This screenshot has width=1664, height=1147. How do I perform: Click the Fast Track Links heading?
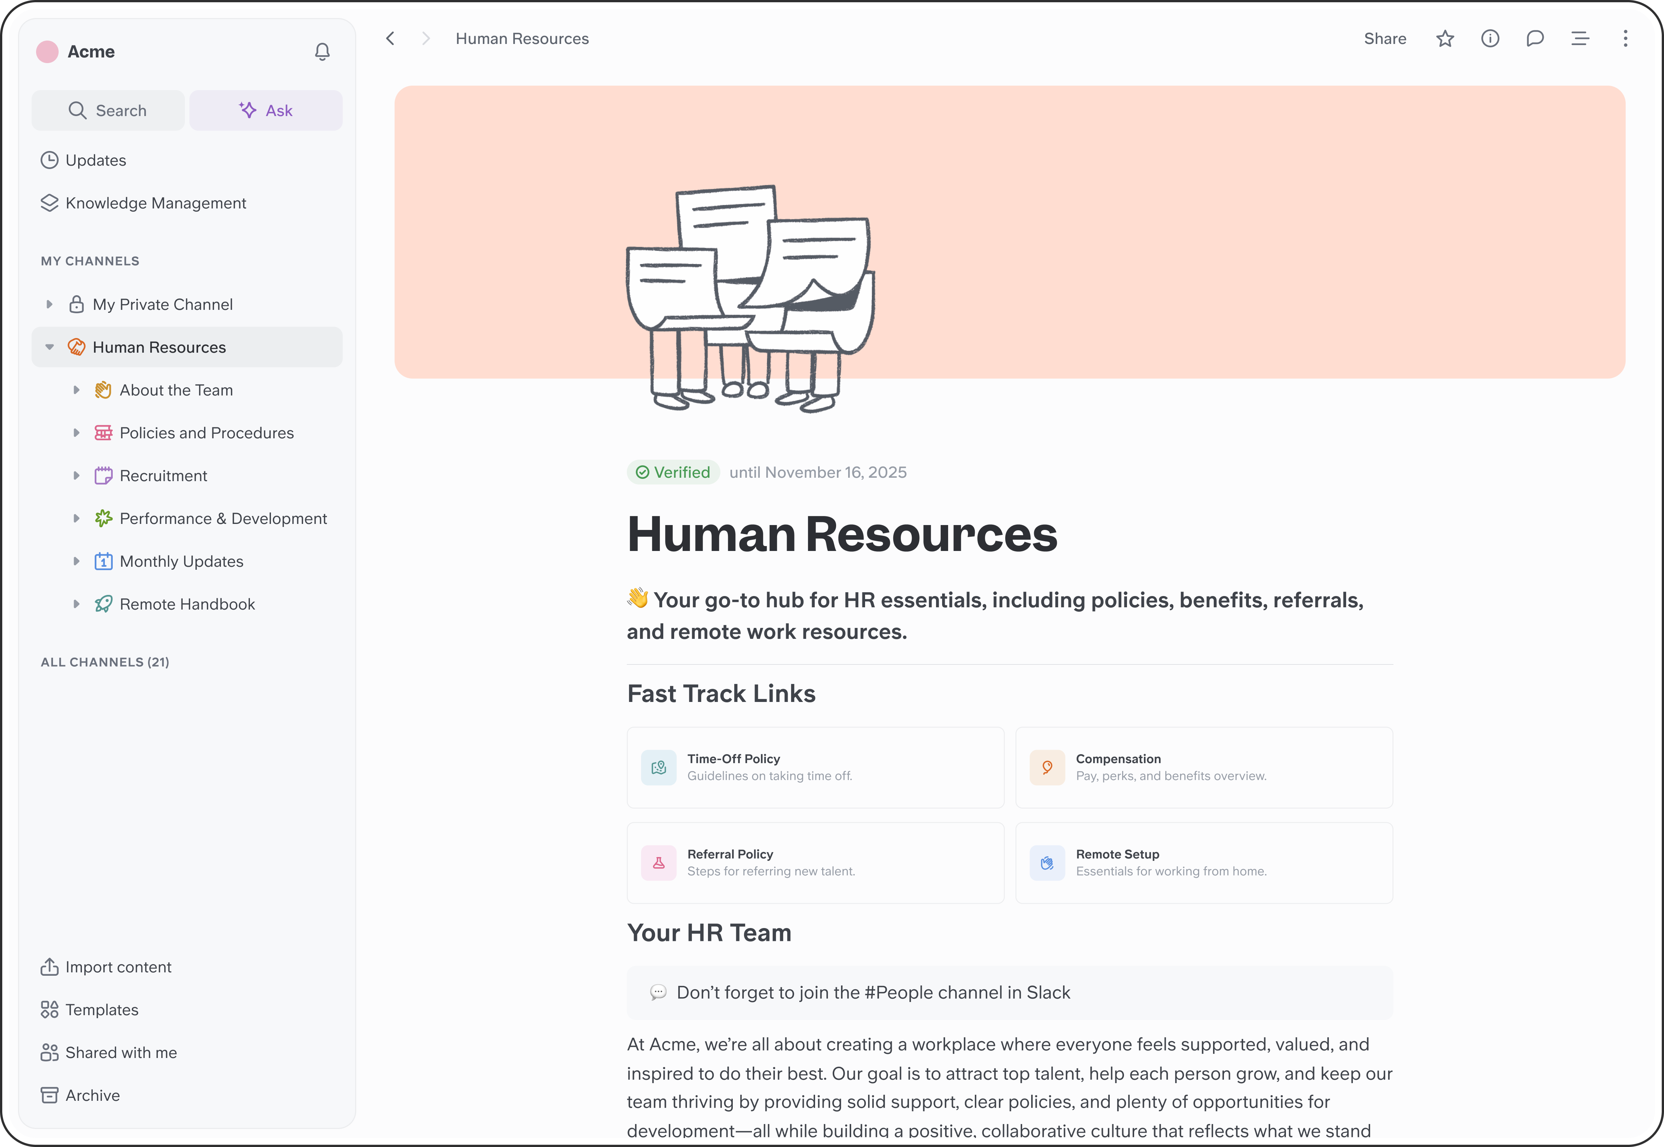721,694
